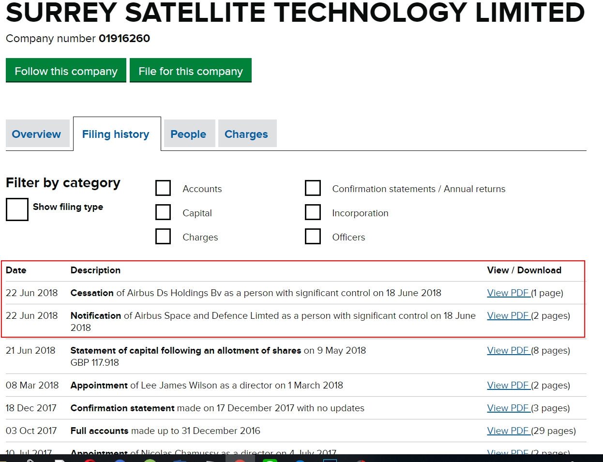Screen dimensions: 603x462
Task: Toggle the Charges filter checkbox
Action: (163, 237)
